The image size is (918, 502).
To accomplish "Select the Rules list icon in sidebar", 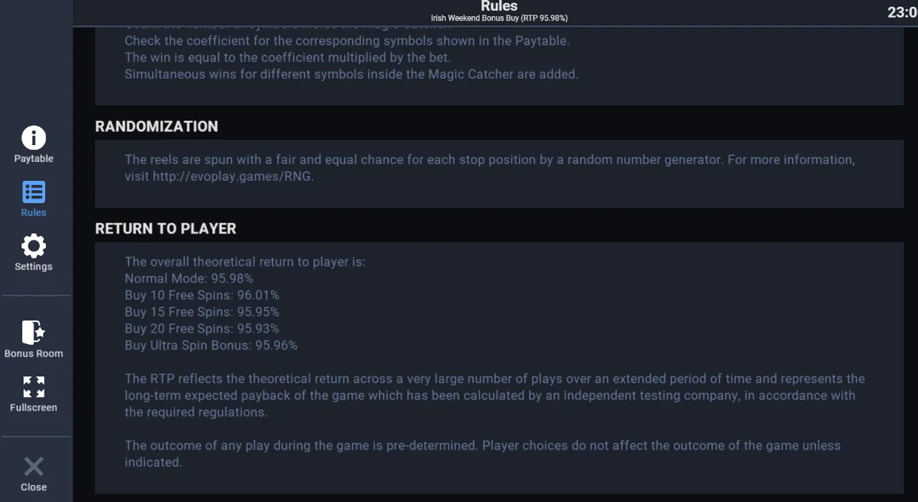I will tap(34, 192).
